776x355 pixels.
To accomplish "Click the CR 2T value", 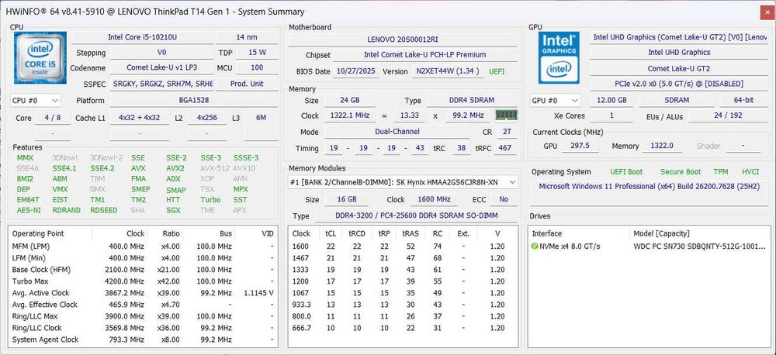I will 506,132.
